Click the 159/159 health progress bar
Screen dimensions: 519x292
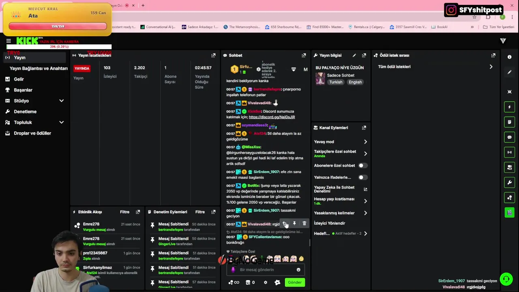58,26
